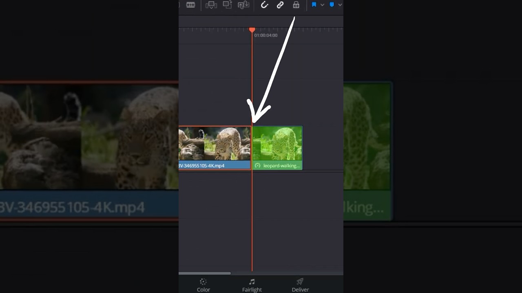Select the green leopard-walking clip
Screen dimensions: 522x293
tap(277, 148)
